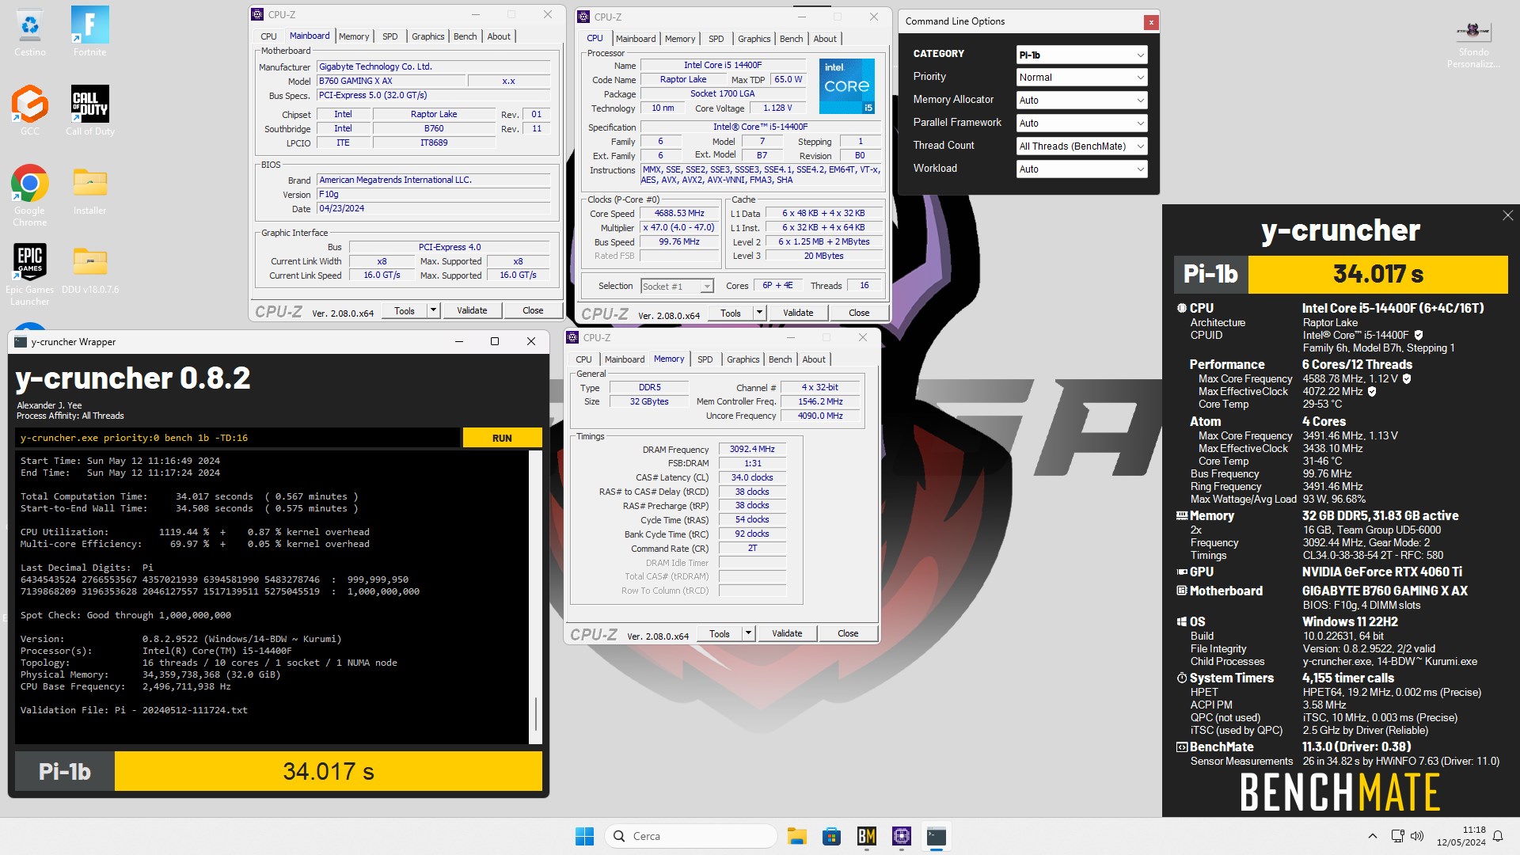This screenshot has height=855, width=1520.
Task: Click the taskbar clock showing 11:18
Action: 1461,836
